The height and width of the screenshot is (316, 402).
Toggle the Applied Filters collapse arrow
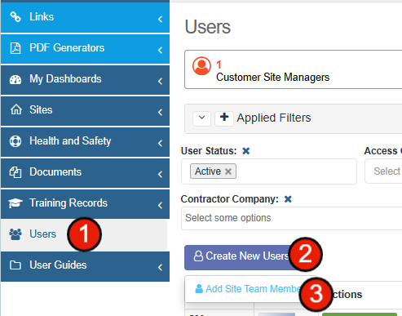tap(201, 118)
